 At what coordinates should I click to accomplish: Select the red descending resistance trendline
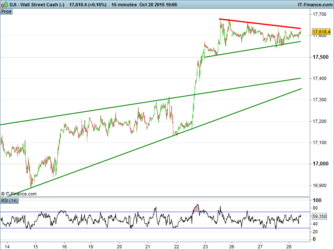tap(259, 24)
